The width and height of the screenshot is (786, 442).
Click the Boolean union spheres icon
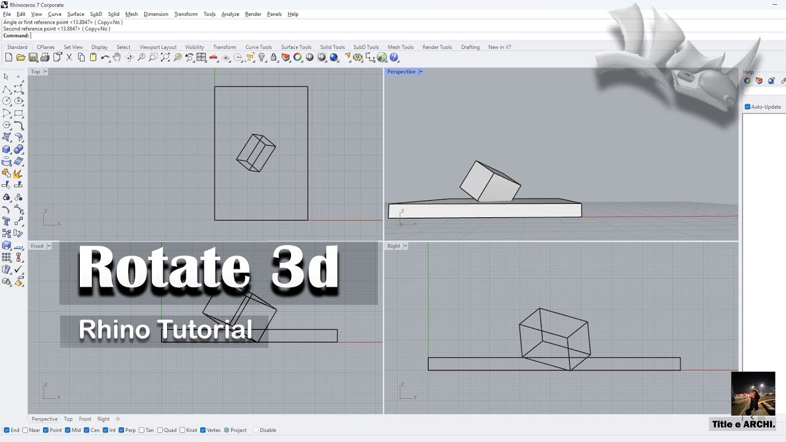[18, 149]
